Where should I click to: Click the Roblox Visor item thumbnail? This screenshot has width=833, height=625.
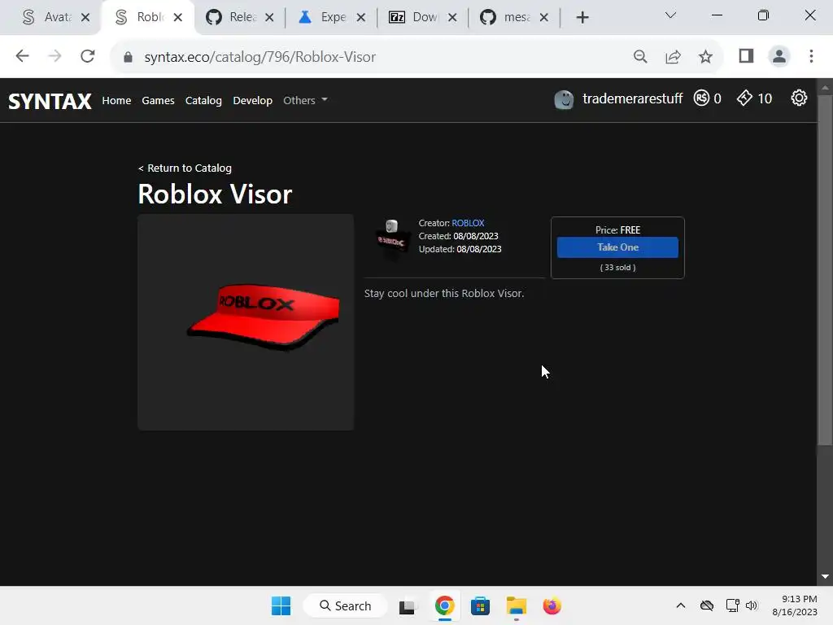[x=246, y=322]
